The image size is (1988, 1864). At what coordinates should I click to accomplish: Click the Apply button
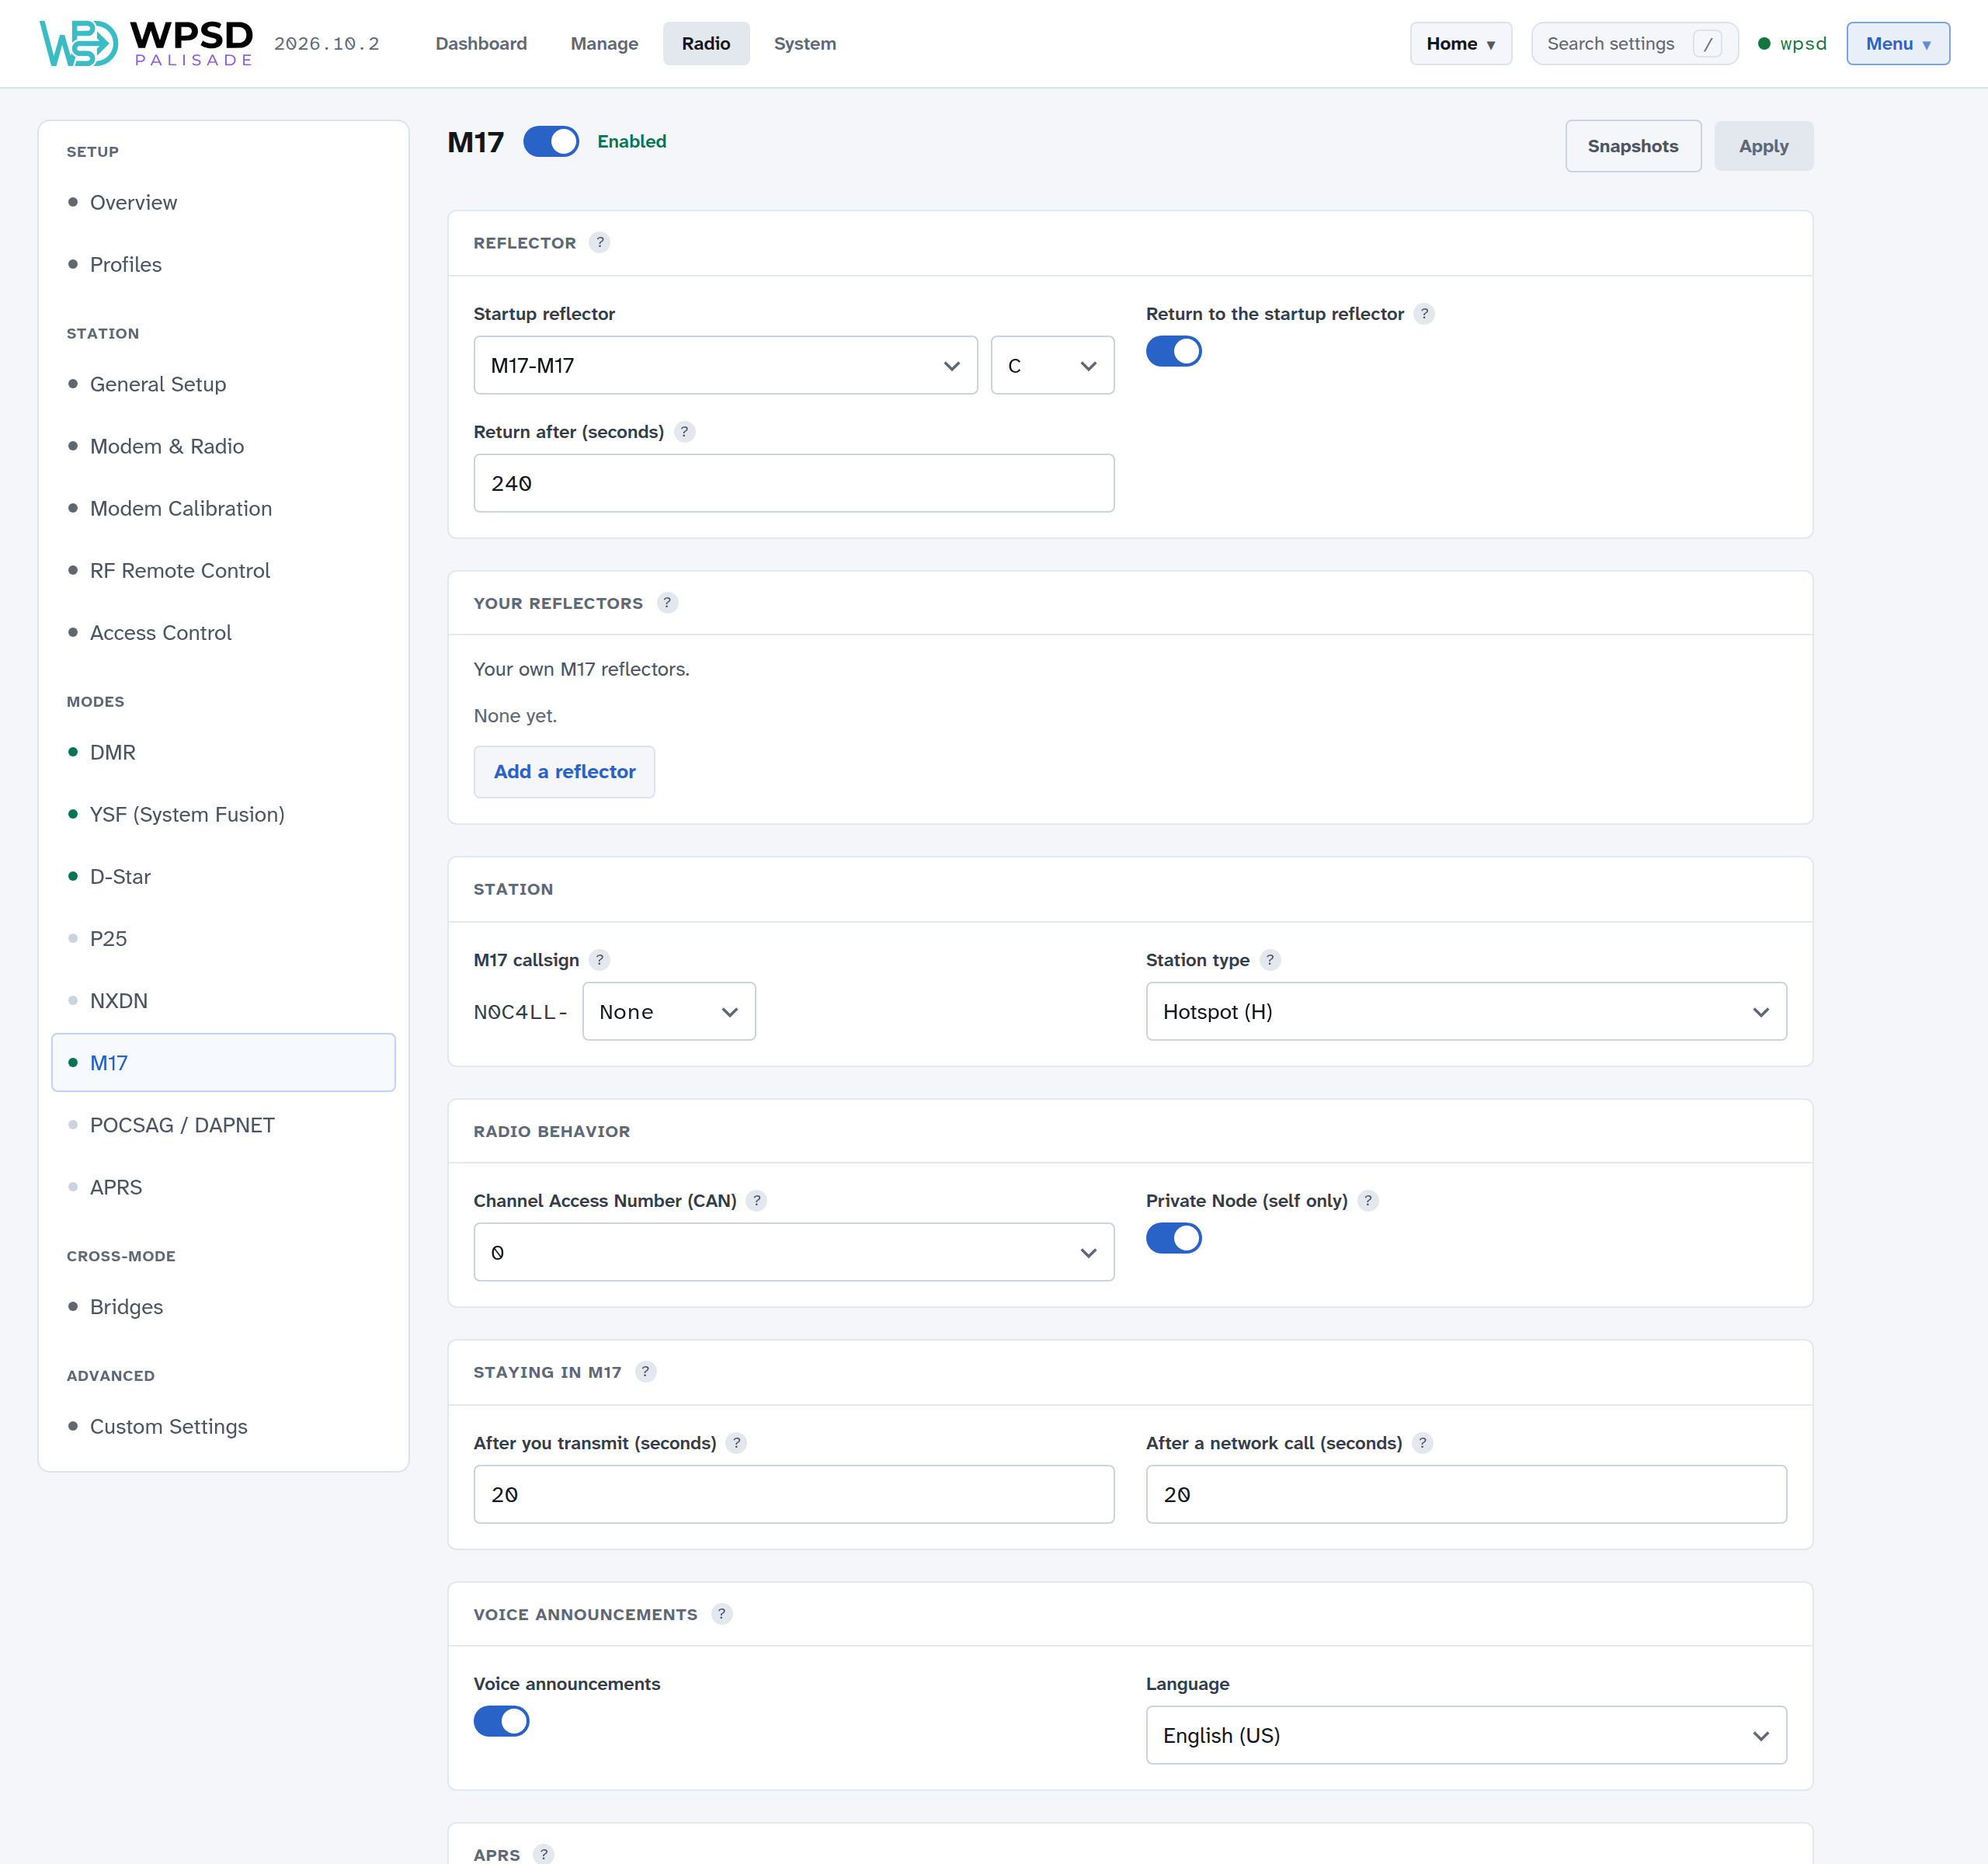(x=1763, y=146)
